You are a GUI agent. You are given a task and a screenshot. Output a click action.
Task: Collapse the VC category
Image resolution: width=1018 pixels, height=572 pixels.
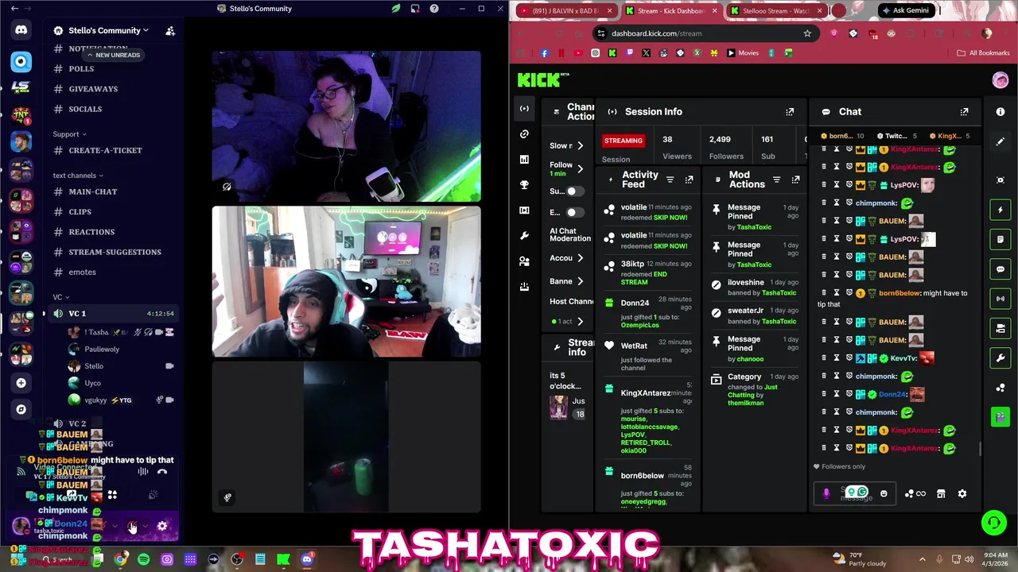click(x=60, y=297)
